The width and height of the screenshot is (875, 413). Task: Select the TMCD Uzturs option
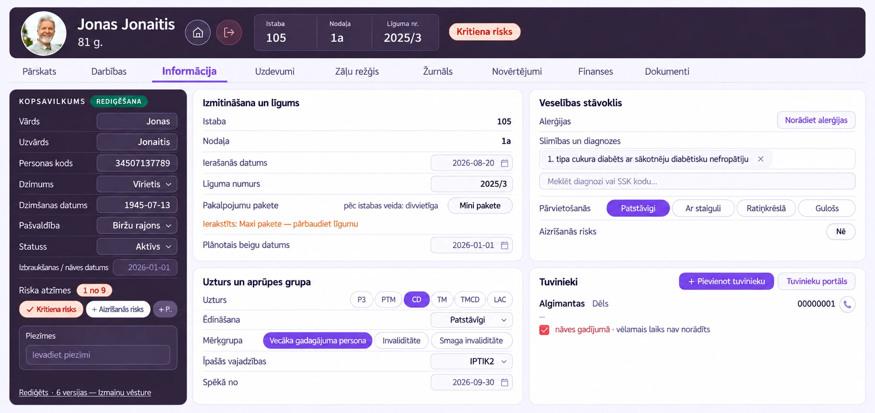(470, 300)
